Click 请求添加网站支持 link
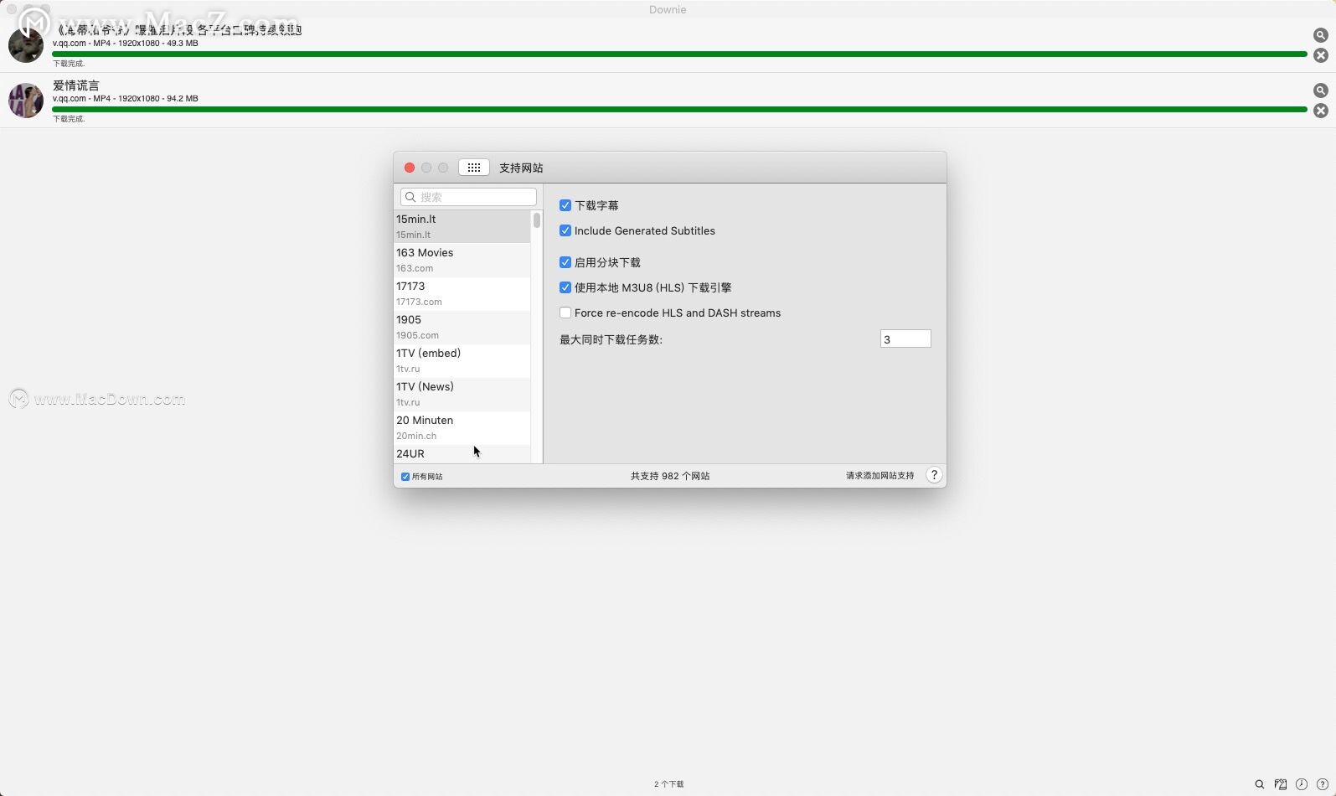 [x=879, y=476]
